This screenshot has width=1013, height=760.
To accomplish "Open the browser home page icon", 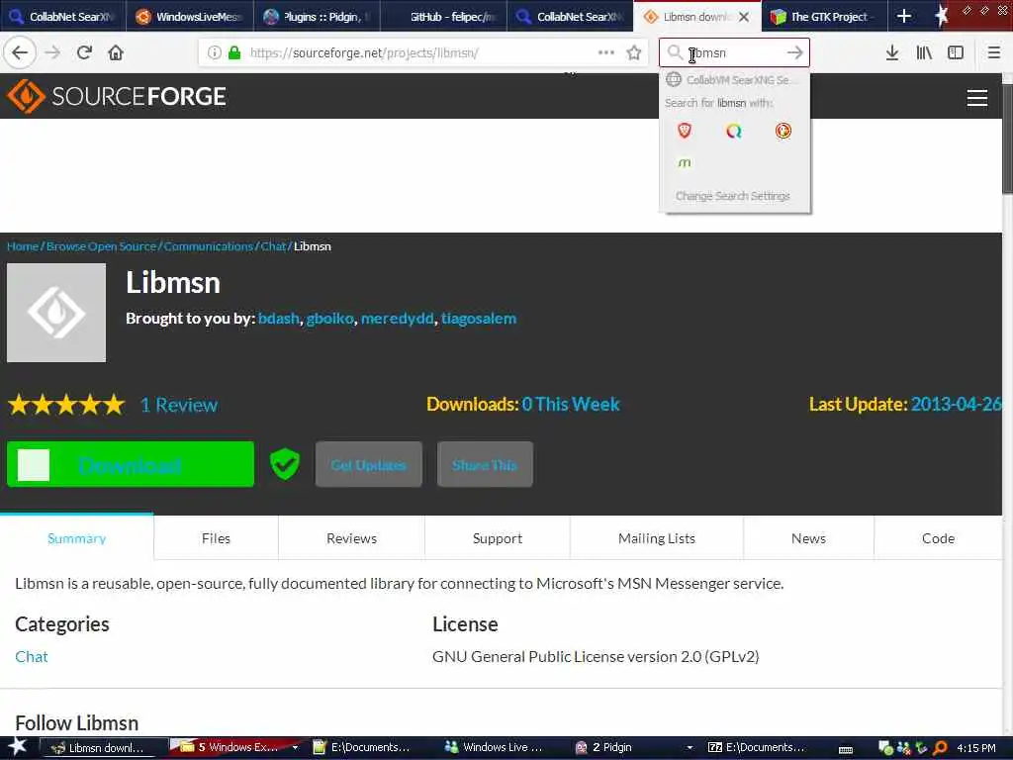I will [x=116, y=53].
